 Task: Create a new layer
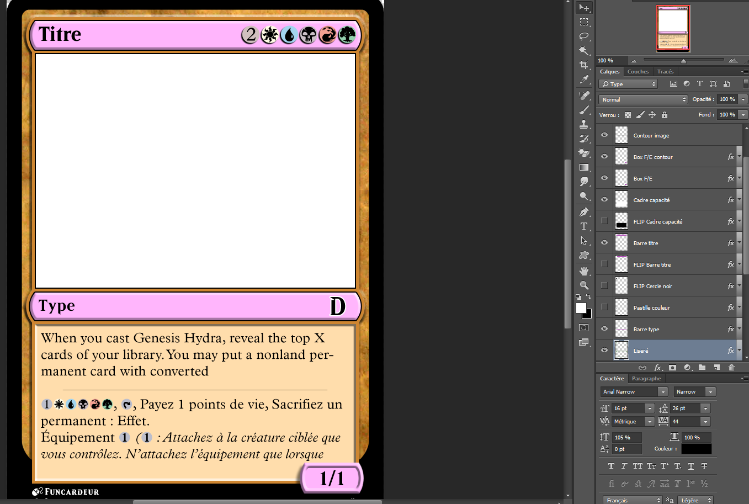tap(716, 368)
